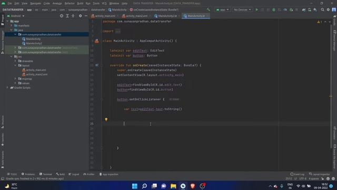The height and width of the screenshot is (190, 337).
Task: Open the Problems tool window
Action: click(x=28, y=174)
